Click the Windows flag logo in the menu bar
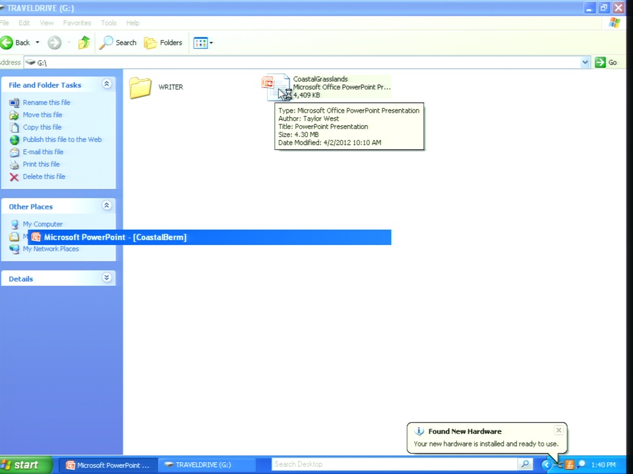This screenshot has height=474, width=633. [615, 22]
